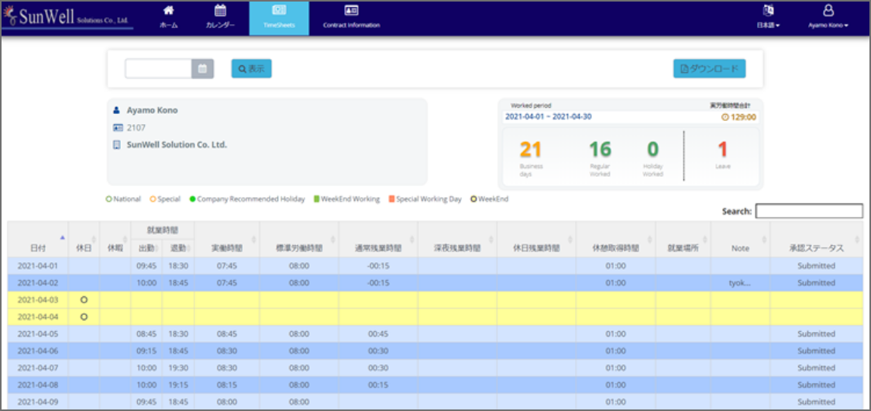Screen dimensions: 871x411
Task: Click the ダウンロード download button
Action: tap(709, 69)
